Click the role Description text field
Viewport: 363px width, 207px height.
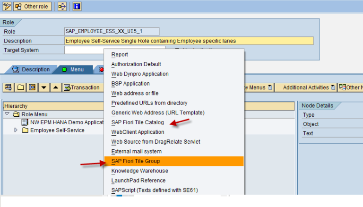click(189, 41)
